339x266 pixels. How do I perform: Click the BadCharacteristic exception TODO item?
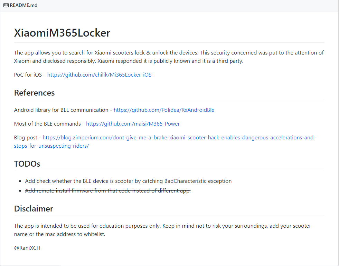point(128,181)
